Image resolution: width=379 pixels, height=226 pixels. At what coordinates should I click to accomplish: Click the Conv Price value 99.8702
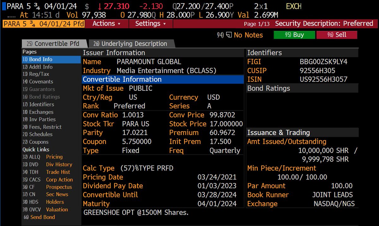click(223, 115)
